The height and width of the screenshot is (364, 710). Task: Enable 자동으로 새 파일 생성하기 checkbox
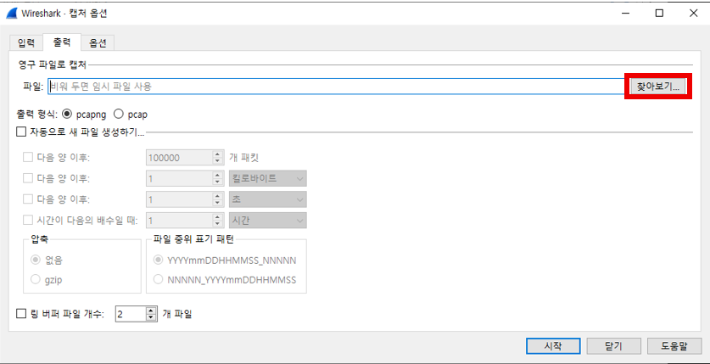pyautogui.click(x=22, y=132)
